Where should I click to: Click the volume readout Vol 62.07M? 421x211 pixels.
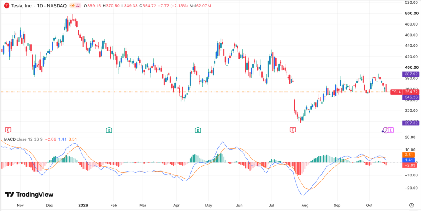point(201,6)
